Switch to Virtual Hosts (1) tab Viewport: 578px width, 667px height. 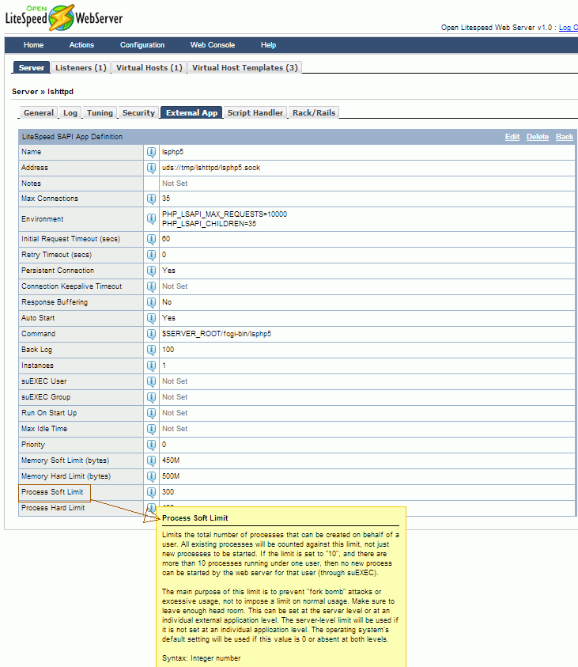coord(149,67)
